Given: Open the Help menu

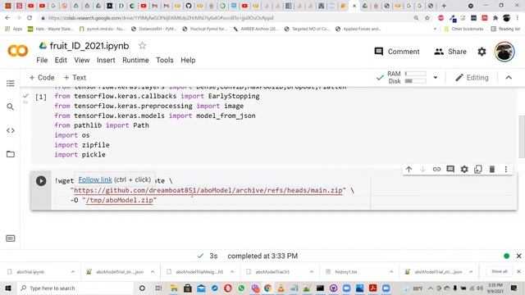Looking at the screenshot, I should coord(188,60).
